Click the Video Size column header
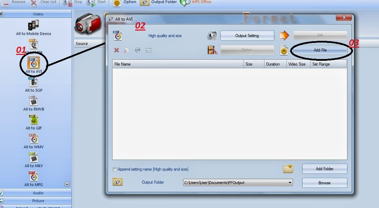379x208 pixels. [298, 64]
